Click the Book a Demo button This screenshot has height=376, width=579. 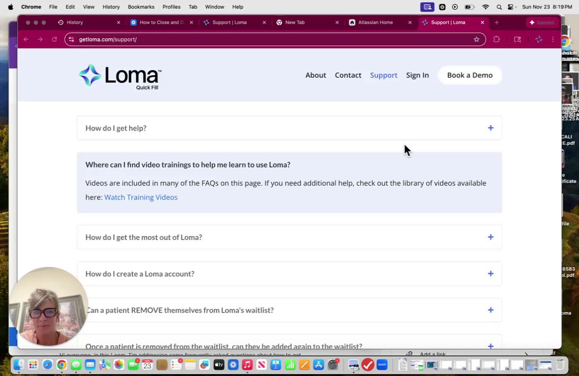pyautogui.click(x=470, y=75)
